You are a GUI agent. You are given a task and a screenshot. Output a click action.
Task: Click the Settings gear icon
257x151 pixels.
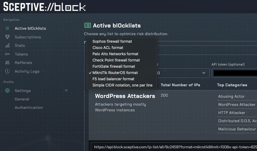click(7, 91)
